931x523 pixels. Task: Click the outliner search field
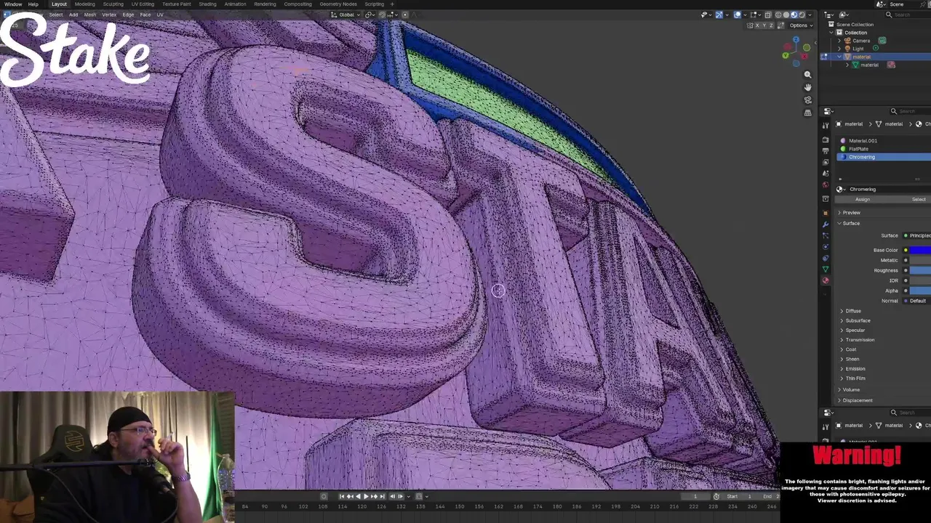click(x=908, y=15)
